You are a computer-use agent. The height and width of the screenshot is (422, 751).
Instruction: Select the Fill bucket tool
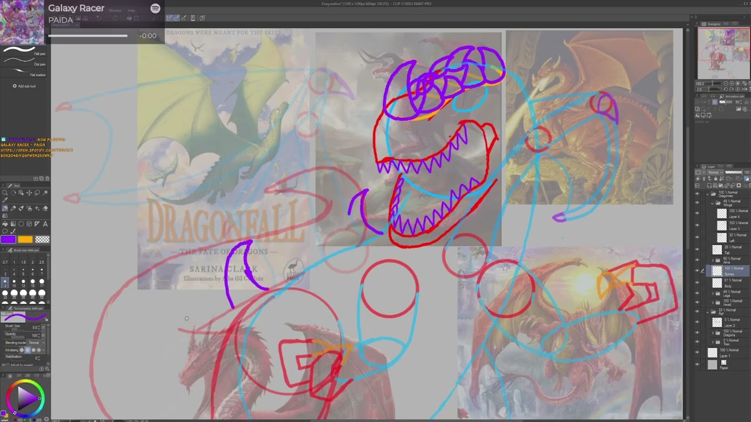[5, 224]
